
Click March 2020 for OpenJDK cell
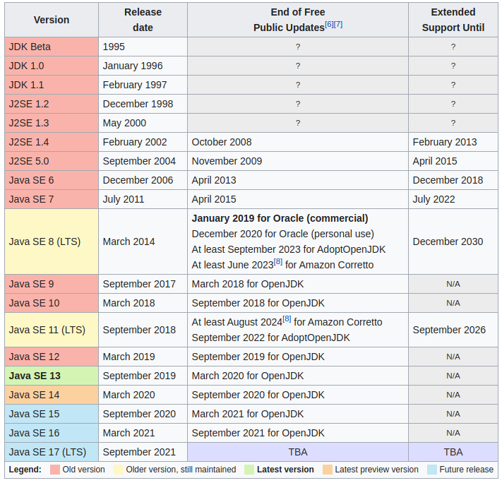298,376
